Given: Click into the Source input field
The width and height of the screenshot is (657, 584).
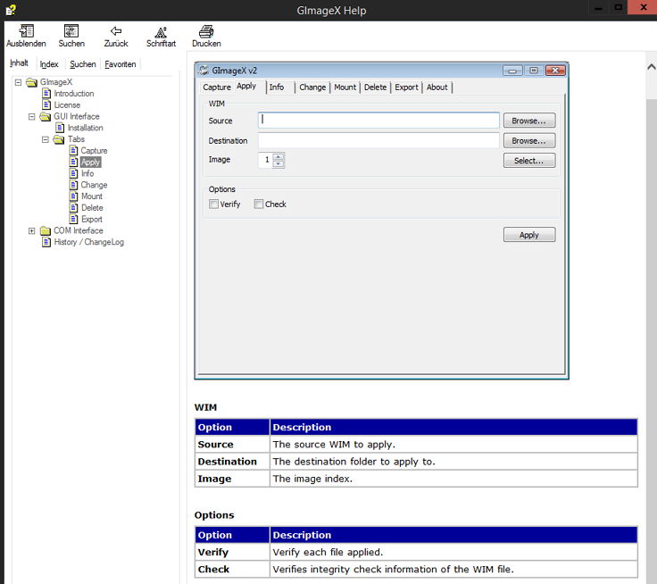Looking at the screenshot, I should [x=378, y=121].
